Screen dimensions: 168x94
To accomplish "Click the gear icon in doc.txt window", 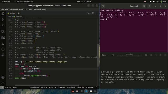I will pyautogui.click(x=146, y=55).
